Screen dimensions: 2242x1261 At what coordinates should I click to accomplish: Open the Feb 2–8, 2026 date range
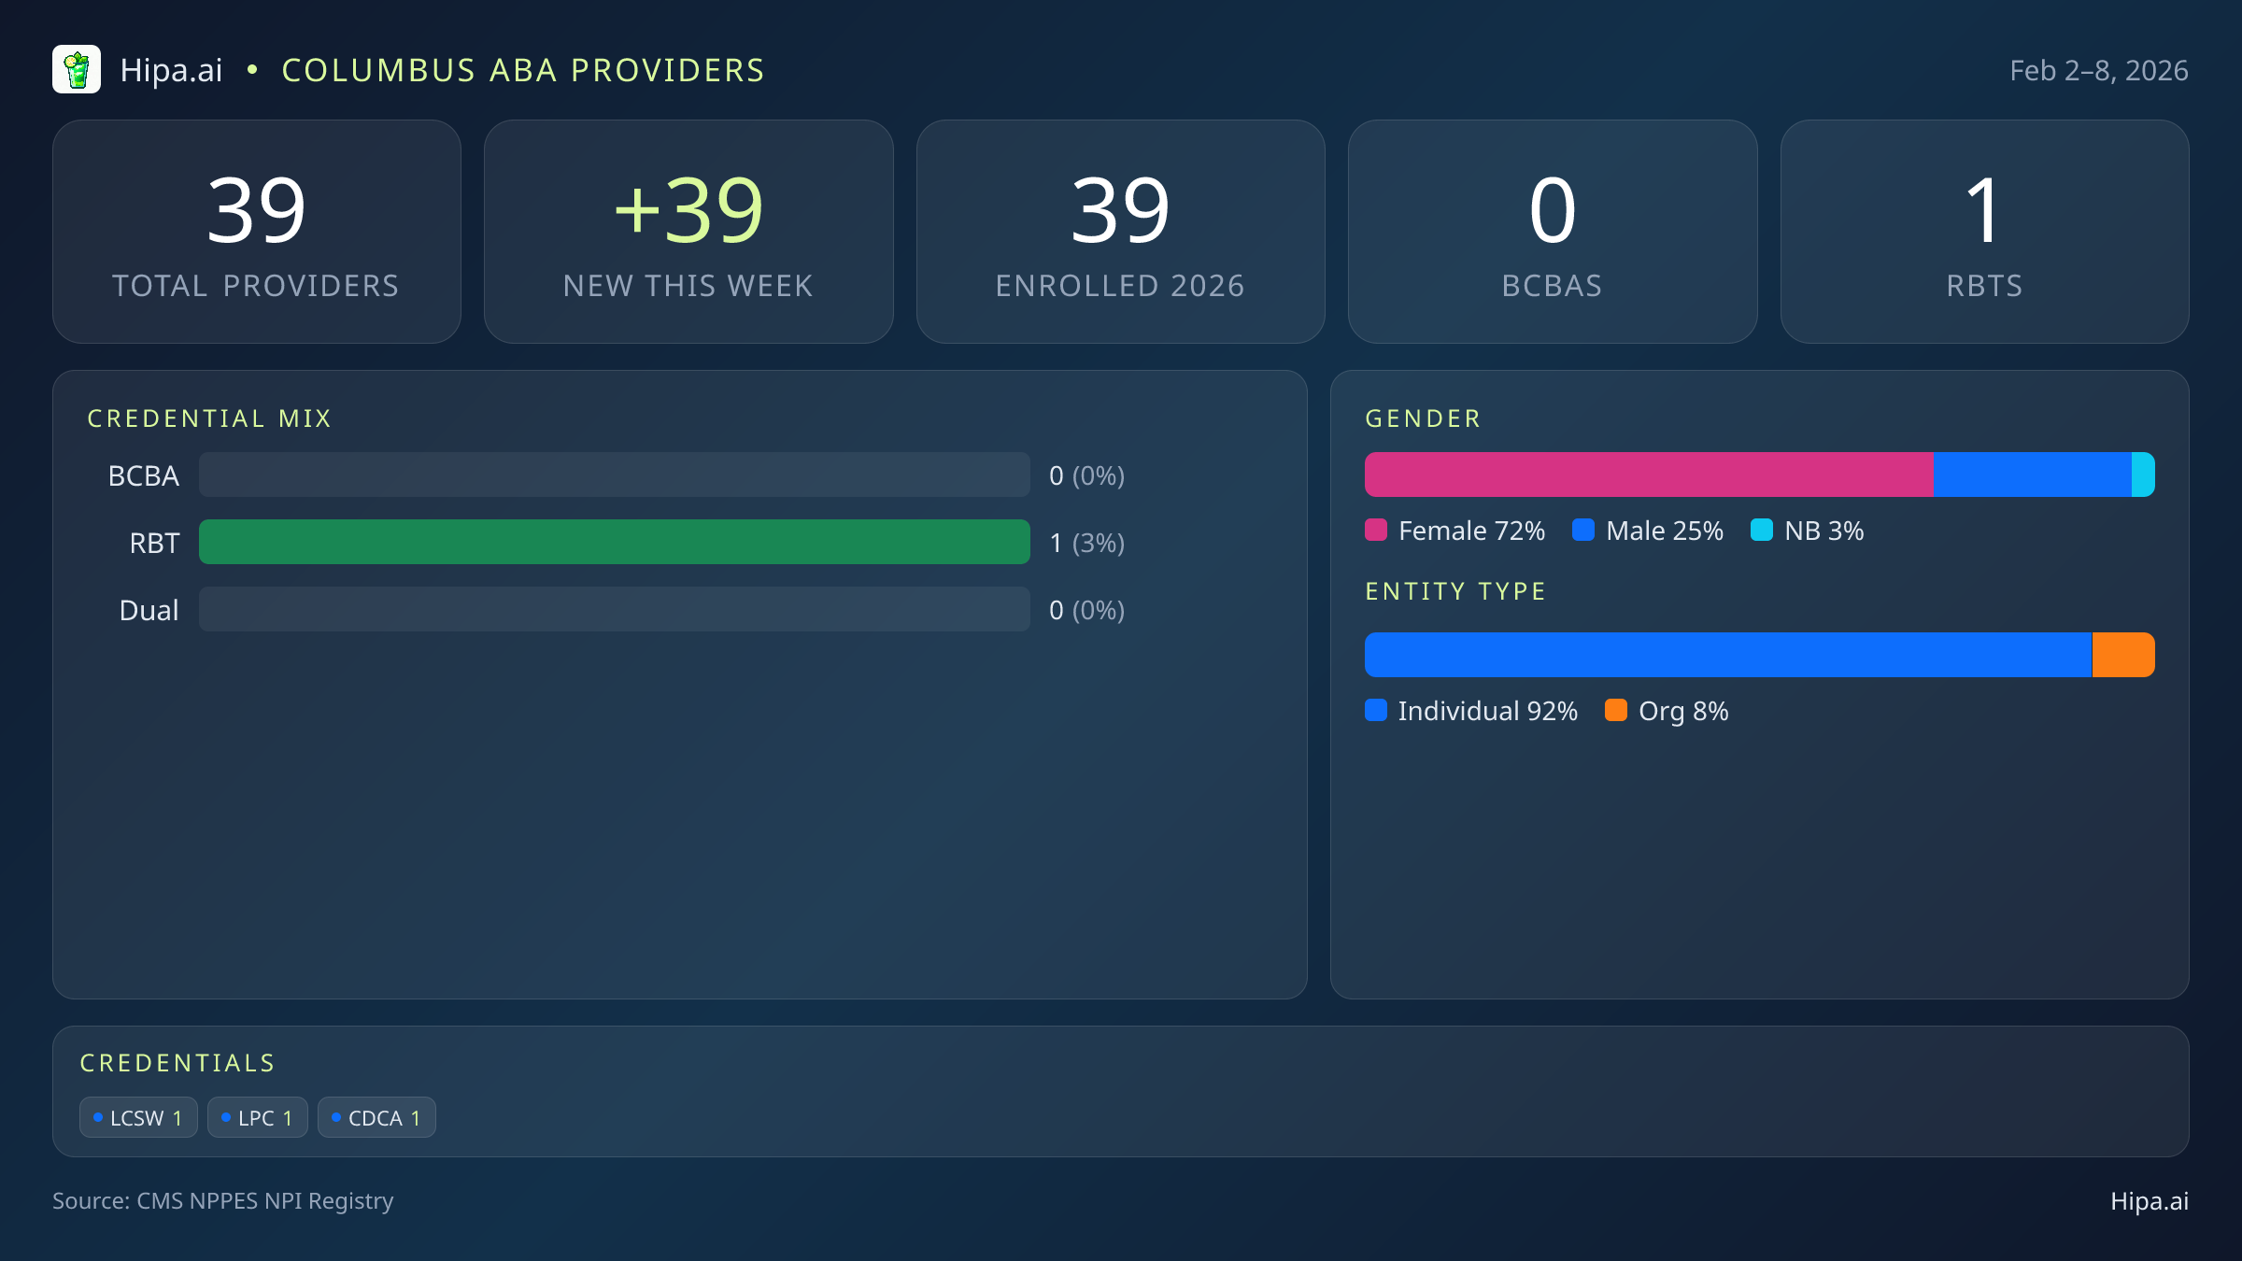[x=2098, y=70]
